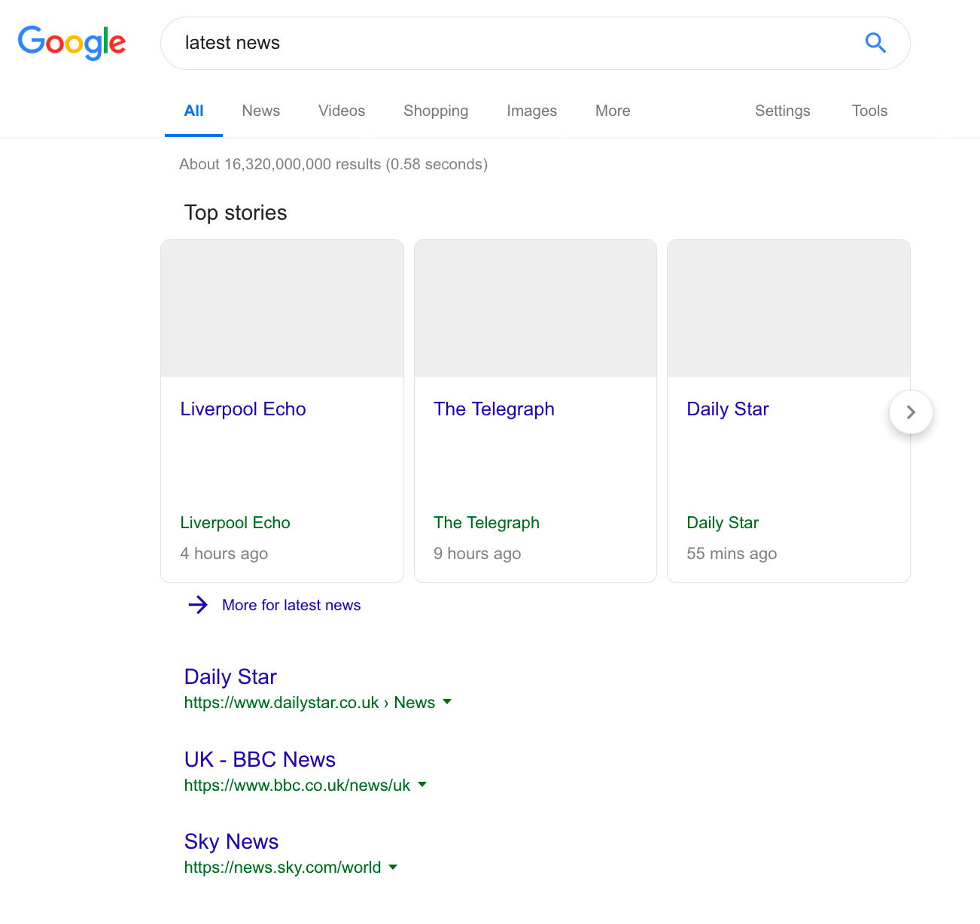The image size is (980, 924).
Task: Select the All tab
Action: [193, 111]
